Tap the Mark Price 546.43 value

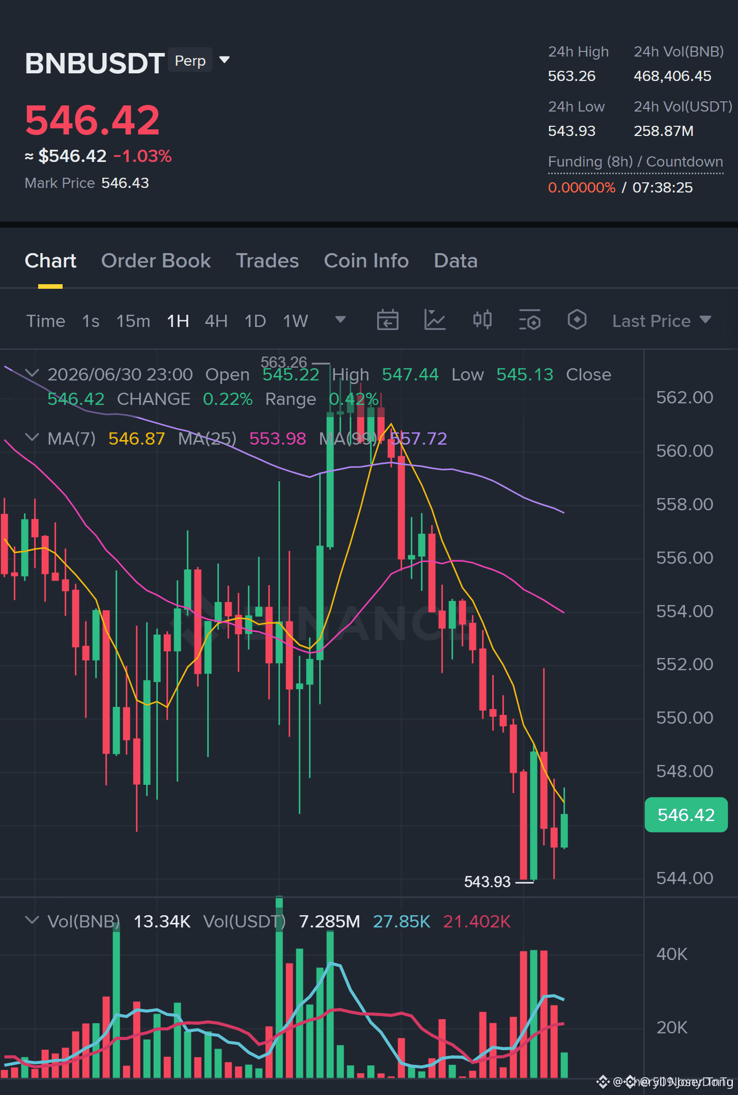(x=125, y=183)
